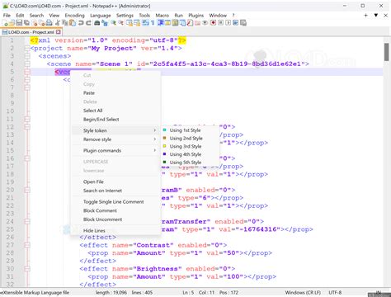Toggle synchronized horizontal scrolling in toolbar

pos(137,23)
